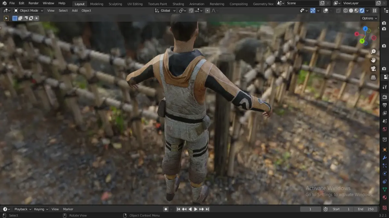
Task: Select the Set new selection mode icon
Action: [15, 18]
